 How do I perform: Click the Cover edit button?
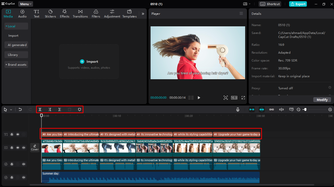coord(35,148)
